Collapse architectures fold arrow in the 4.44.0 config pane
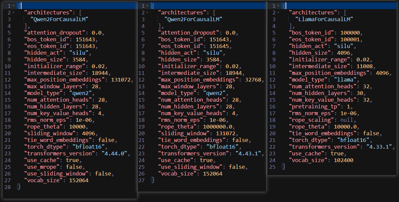The image size is (399, 202). [13, 12]
